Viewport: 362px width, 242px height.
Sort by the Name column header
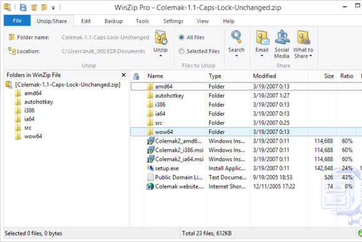(155, 76)
